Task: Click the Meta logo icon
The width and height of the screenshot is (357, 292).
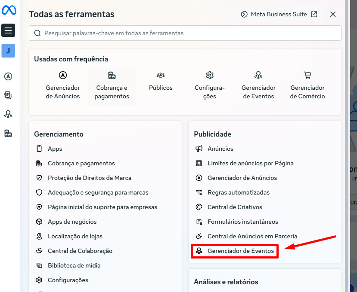Action: coord(9,10)
